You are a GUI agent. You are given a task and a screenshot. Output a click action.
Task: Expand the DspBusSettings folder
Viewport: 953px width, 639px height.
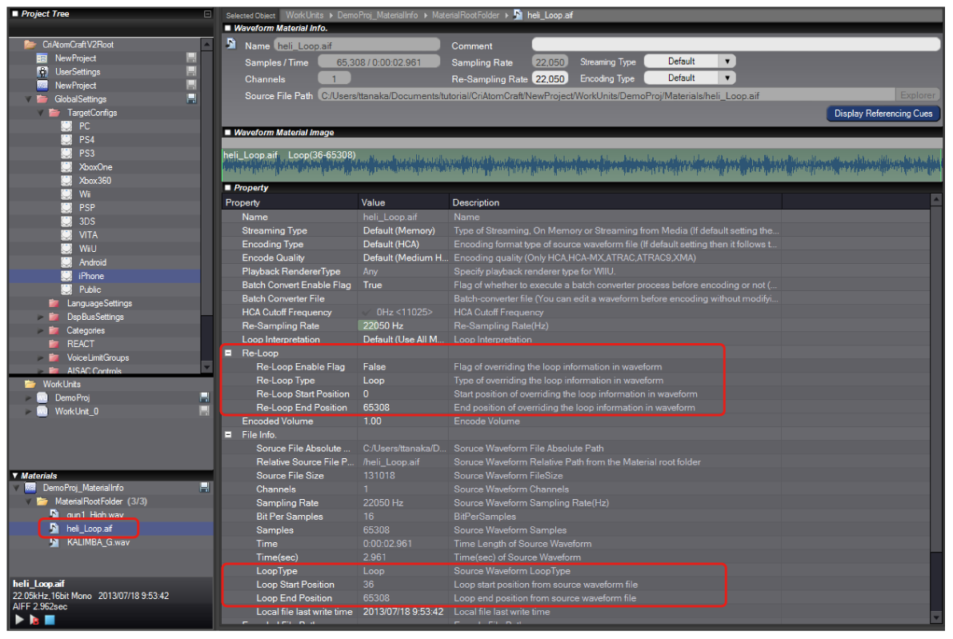tap(41, 317)
